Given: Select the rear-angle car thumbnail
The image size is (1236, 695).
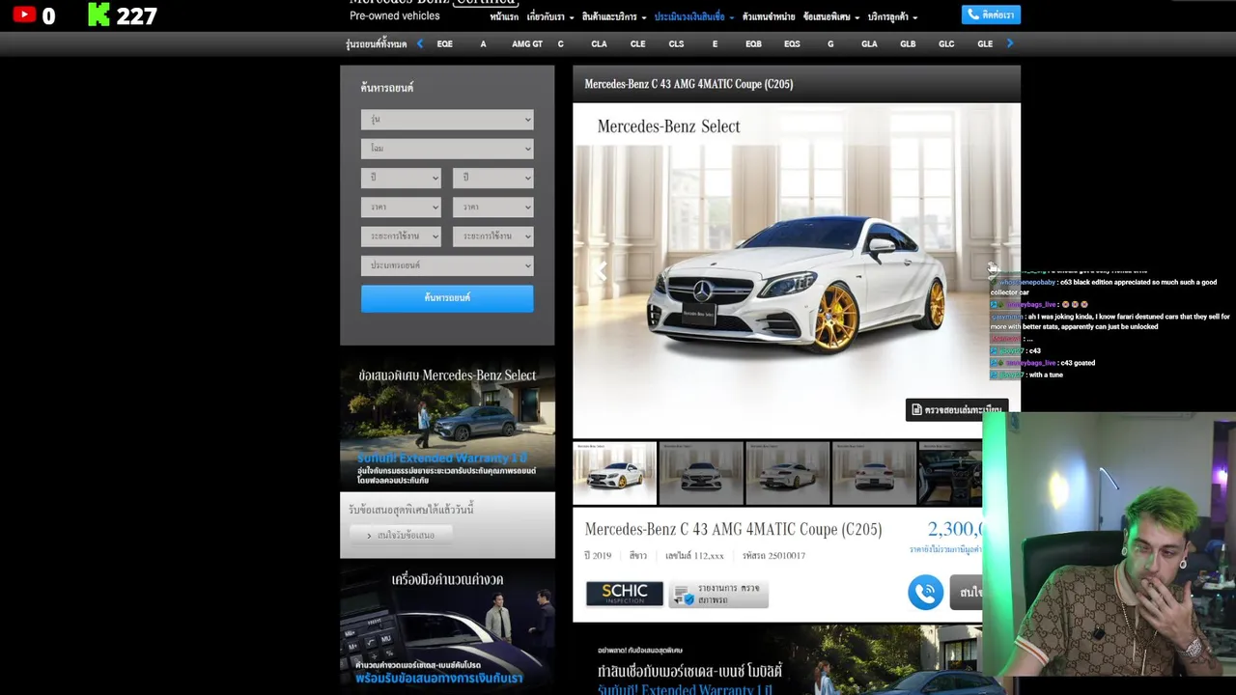Looking at the screenshot, I should [788, 473].
